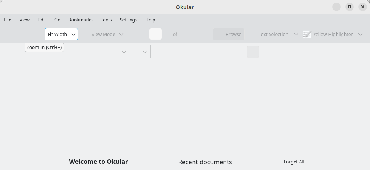Maximize the Okular window
The height and width of the screenshot is (170, 370).
point(350,7)
